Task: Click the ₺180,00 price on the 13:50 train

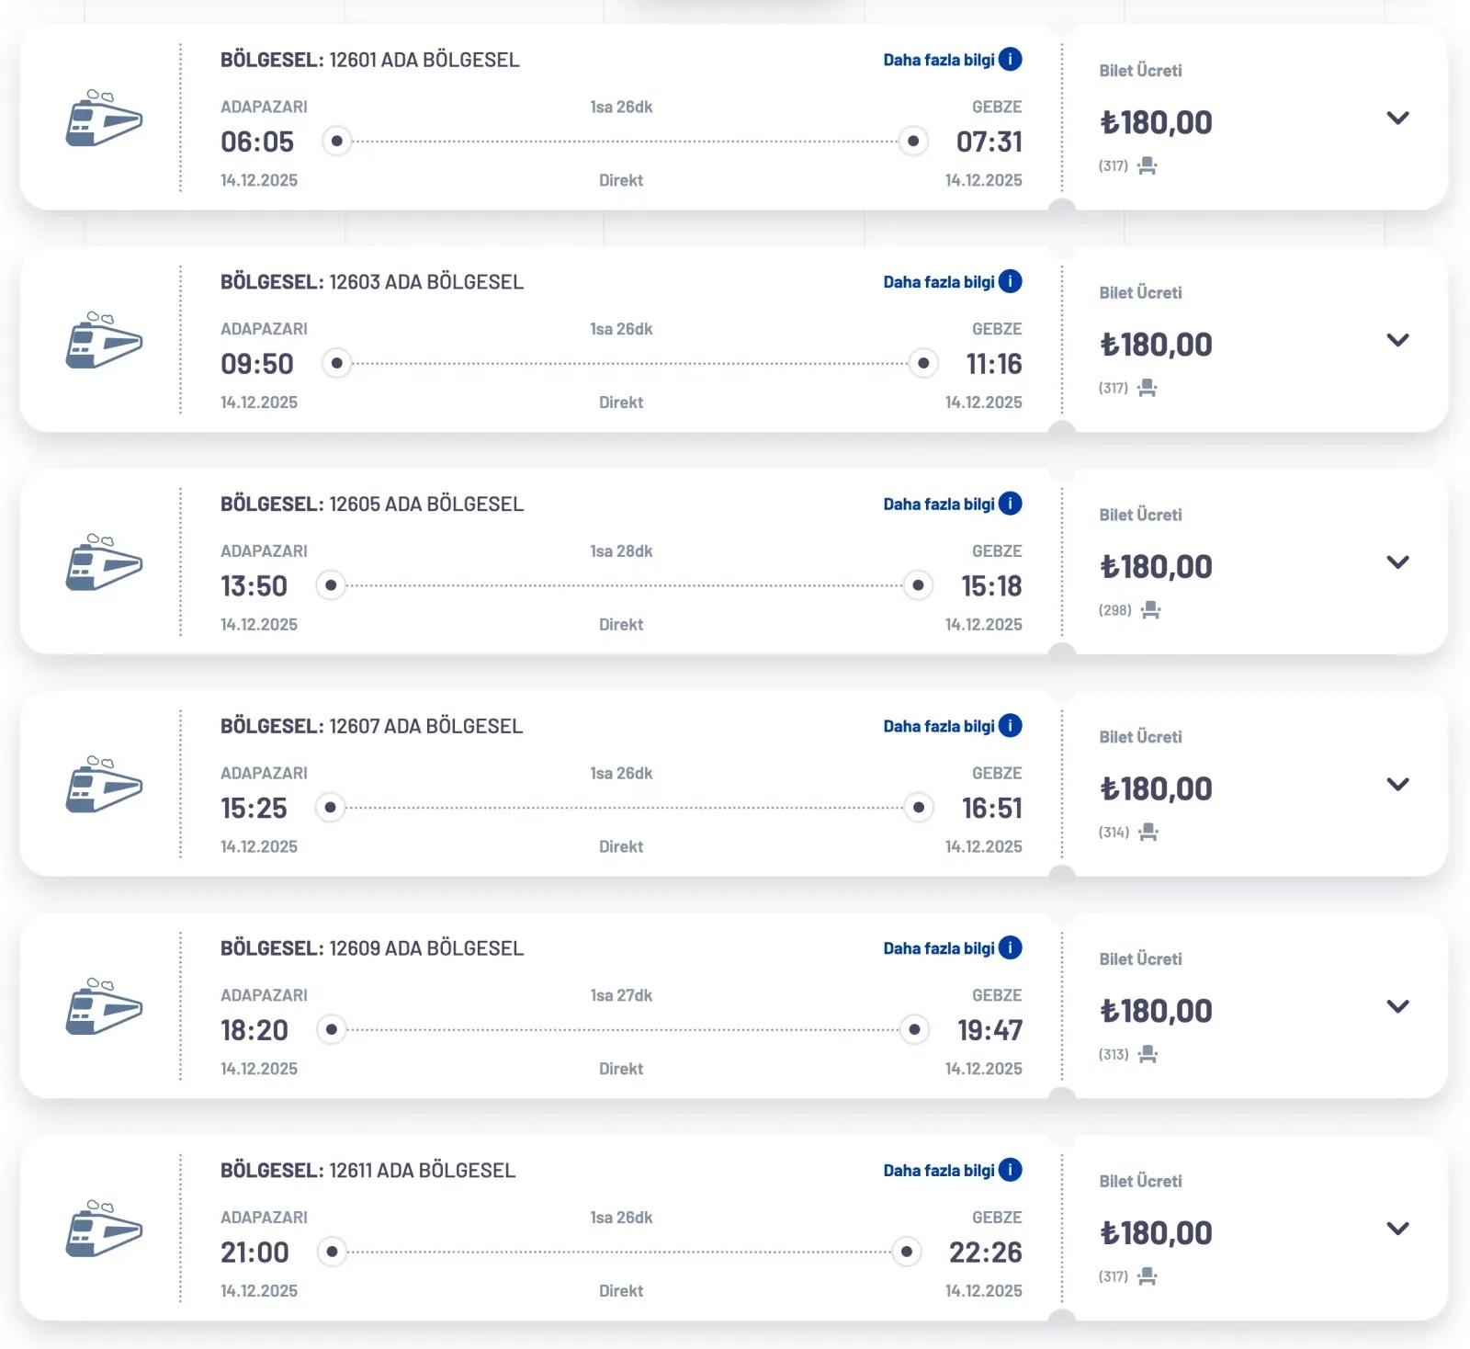Action: tap(1156, 567)
